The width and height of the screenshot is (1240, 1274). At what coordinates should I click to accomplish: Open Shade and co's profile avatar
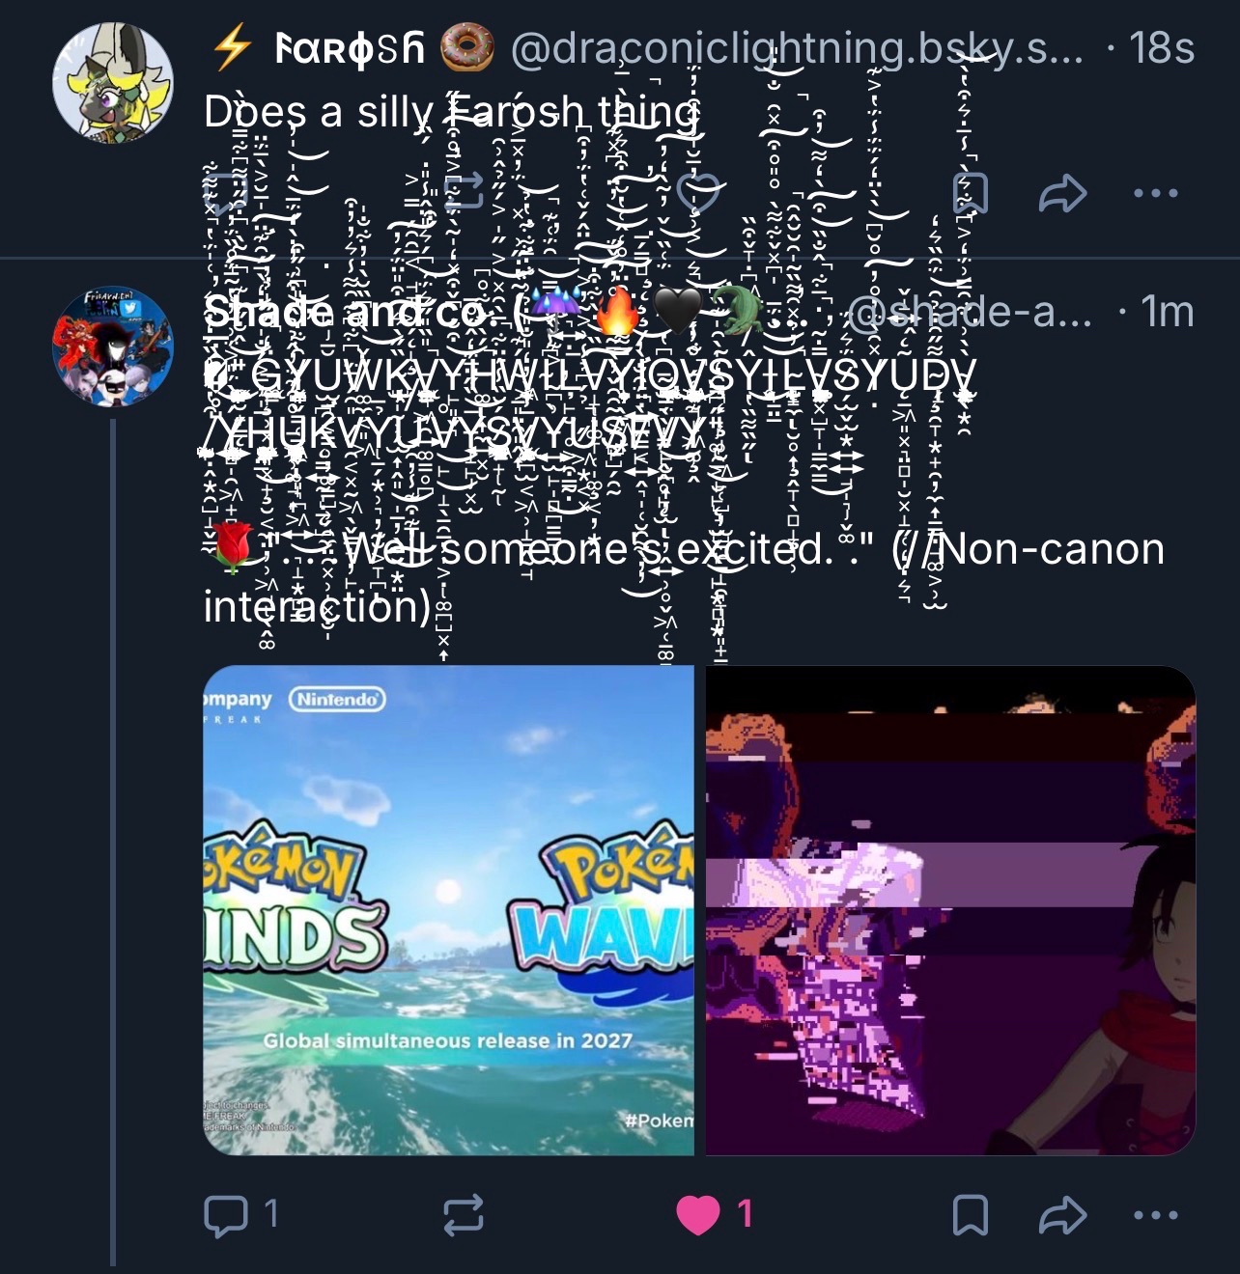click(113, 346)
